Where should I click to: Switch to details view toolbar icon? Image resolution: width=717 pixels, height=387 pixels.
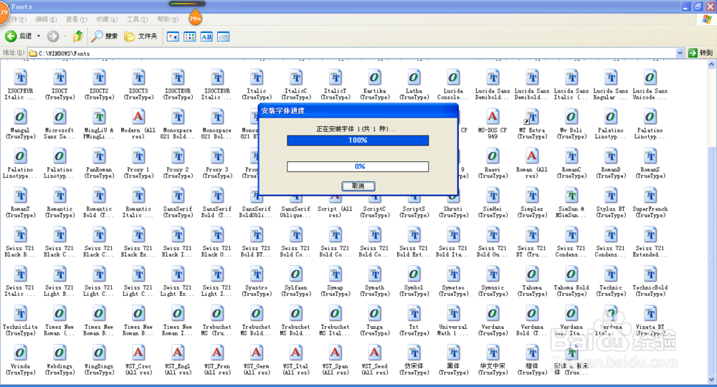tap(223, 37)
